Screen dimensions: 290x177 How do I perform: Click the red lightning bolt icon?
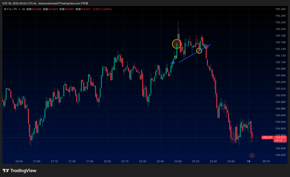[252, 155]
